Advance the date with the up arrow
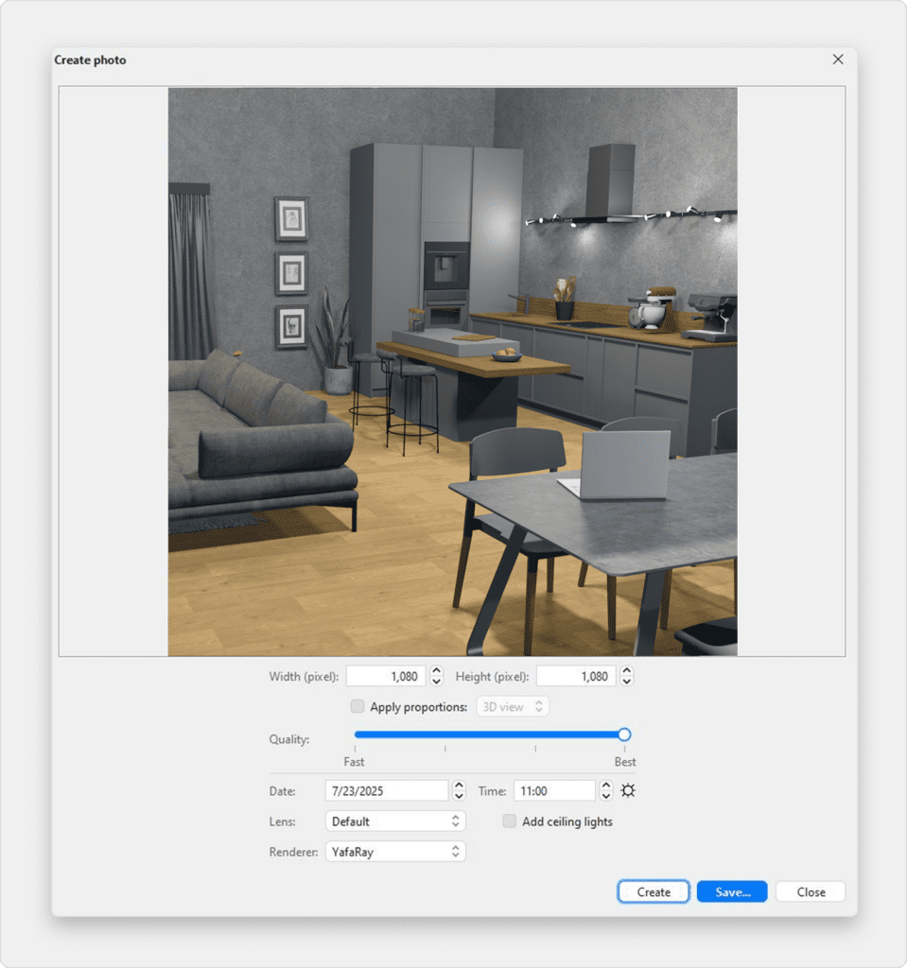The width and height of the screenshot is (907, 968). point(459,786)
